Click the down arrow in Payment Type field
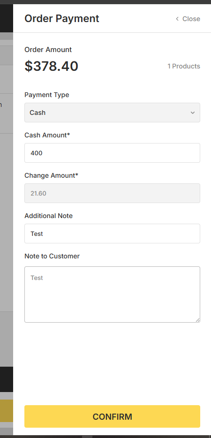211x438 pixels. tap(193, 113)
